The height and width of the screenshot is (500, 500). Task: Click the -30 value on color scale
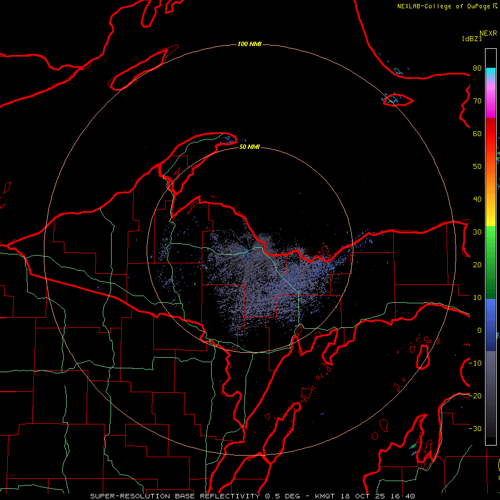[475, 428]
